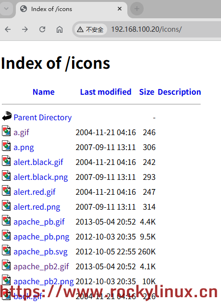Click the size value 4.4K
This screenshot has height=302, width=221.
coord(147,222)
